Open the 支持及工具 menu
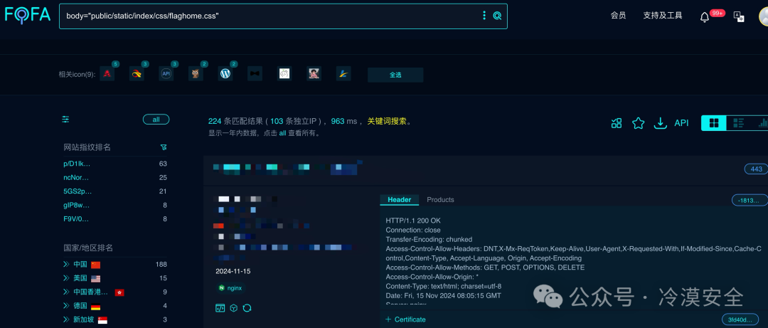768x328 pixels. coord(663,16)
